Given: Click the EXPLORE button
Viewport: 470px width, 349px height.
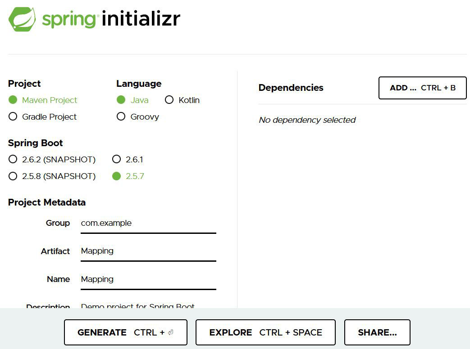Looking at the screenshot, I should click(x=265, y=332).
